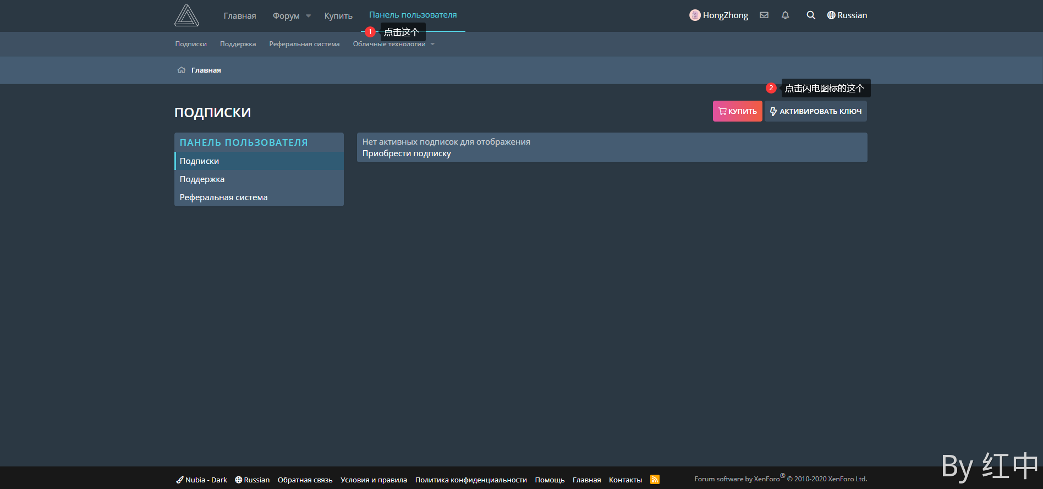Click the triangle site logo
Screen dimensions: 1043x489
tap(186, 15)
